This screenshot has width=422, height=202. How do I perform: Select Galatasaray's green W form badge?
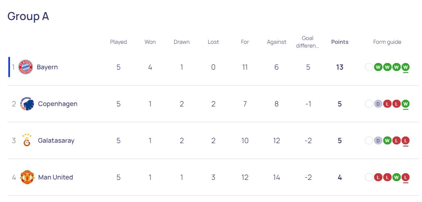[x=387, y=140]
